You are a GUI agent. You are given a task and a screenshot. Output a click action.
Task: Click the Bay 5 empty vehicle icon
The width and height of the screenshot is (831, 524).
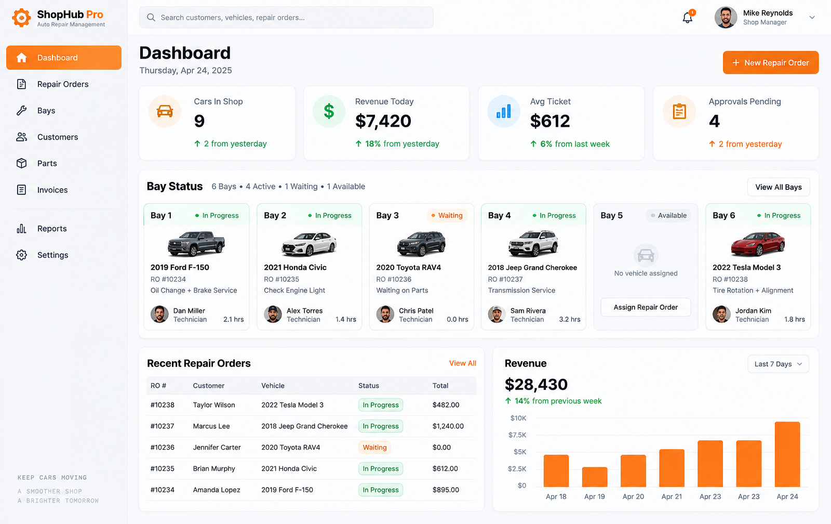[x=646, y=255]
